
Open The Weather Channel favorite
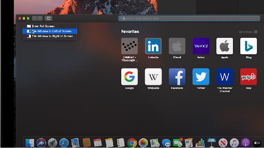point(224,77)
